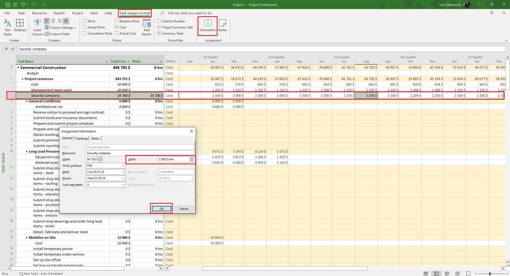The image size is (510, 276).
Task: Uncheck the Project Summary Task checkbox
Action: pyautogui.click(x=159, y=27)
